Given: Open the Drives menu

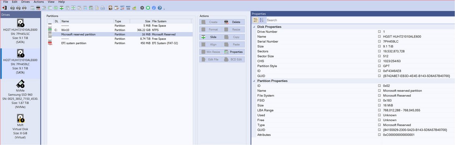Looking at the screenshot, I should 26,2.
